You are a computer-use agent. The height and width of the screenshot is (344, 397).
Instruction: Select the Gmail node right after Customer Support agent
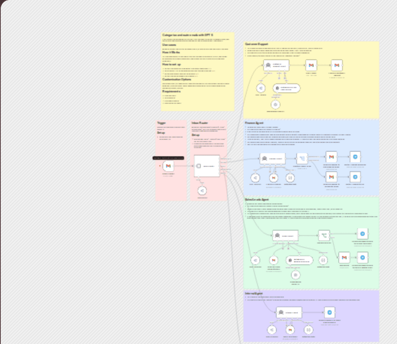[x=311, y=65]
